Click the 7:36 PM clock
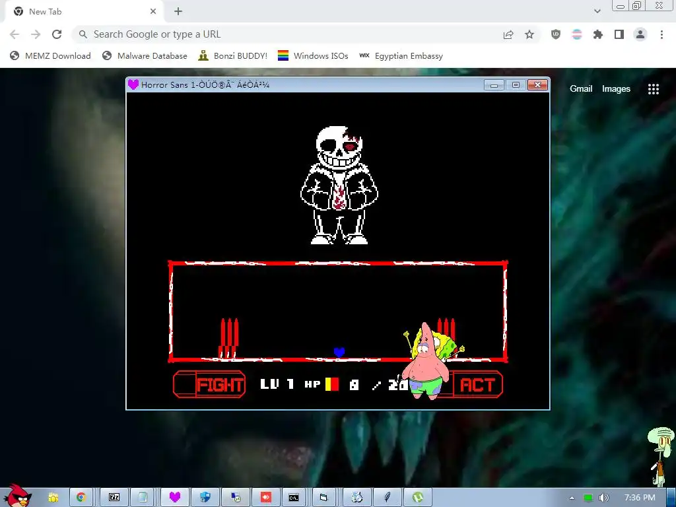 tap(640, 498)
